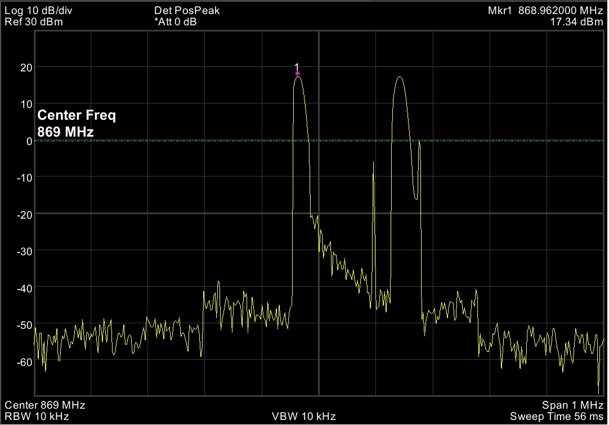The image size is (609, 425).
Task: Click the 20 label on the amplitude axis
Action: [x=26, y=67]
